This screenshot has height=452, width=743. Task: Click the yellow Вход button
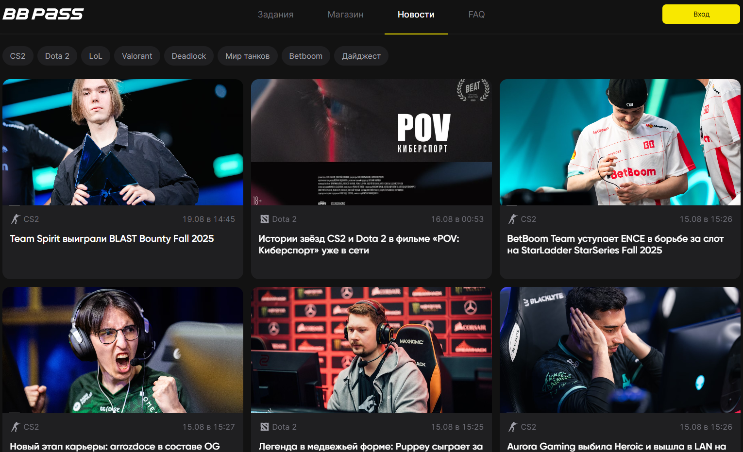tap(701, 14)
